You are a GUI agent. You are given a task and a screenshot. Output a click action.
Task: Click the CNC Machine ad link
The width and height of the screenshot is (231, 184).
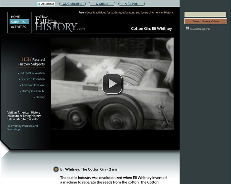pyautogui.click(x=72, y=4)
